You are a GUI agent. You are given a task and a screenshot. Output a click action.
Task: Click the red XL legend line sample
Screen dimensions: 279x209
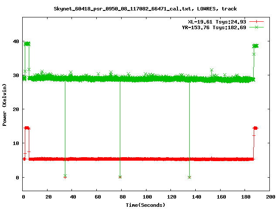pyautogui.click(x=256, y=22)
